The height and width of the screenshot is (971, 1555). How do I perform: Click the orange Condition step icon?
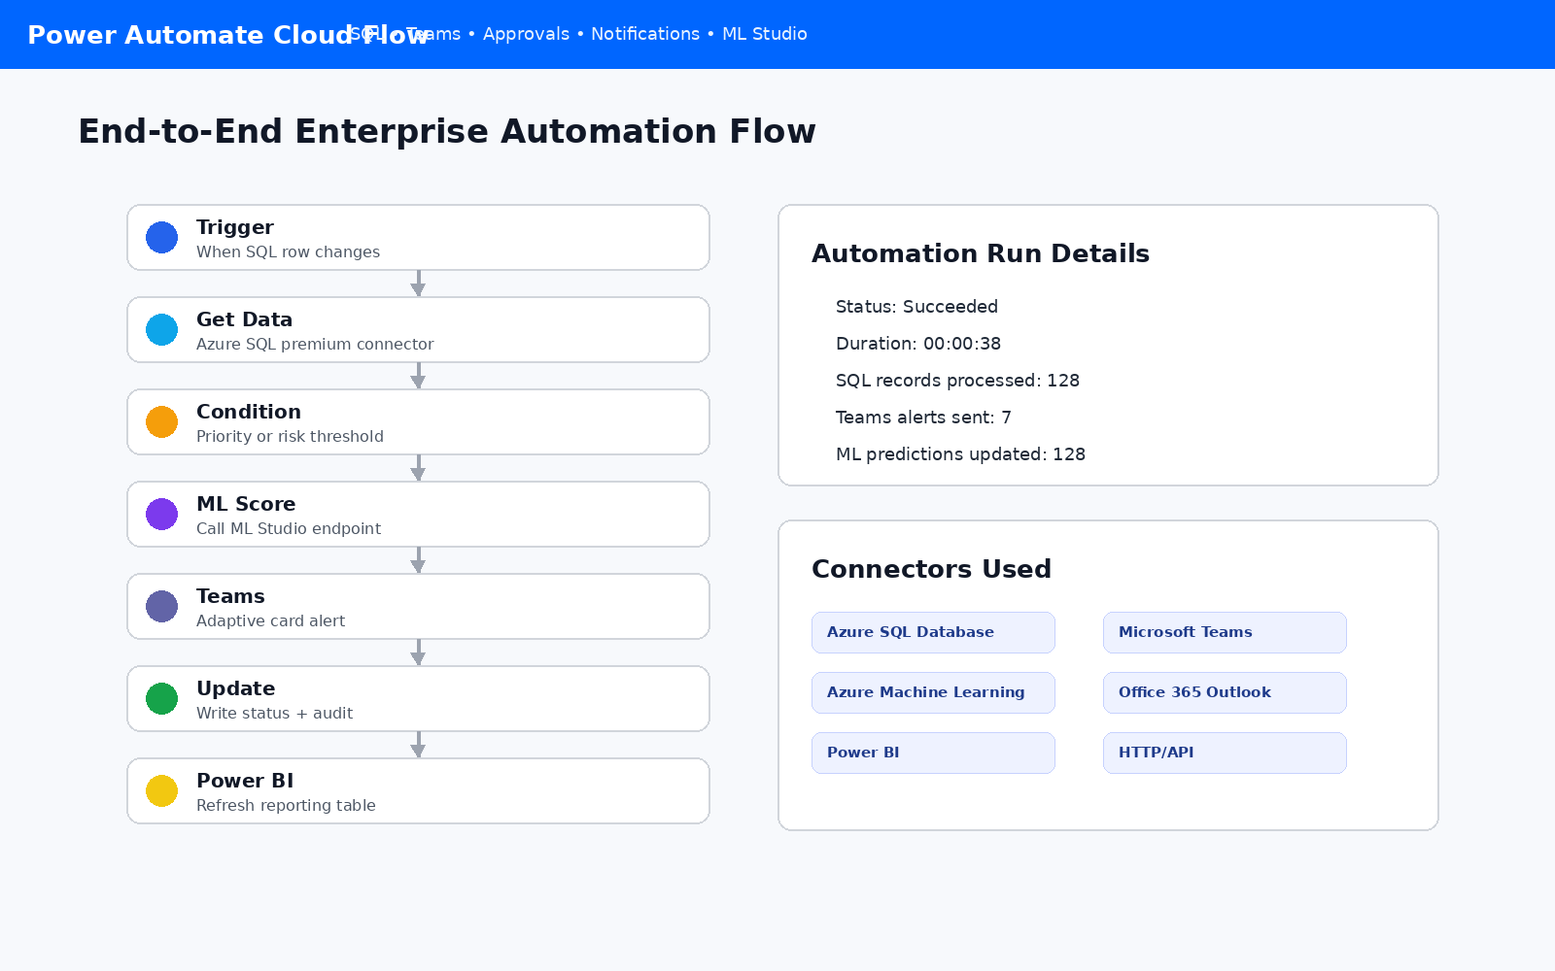(x=161, y=421)
